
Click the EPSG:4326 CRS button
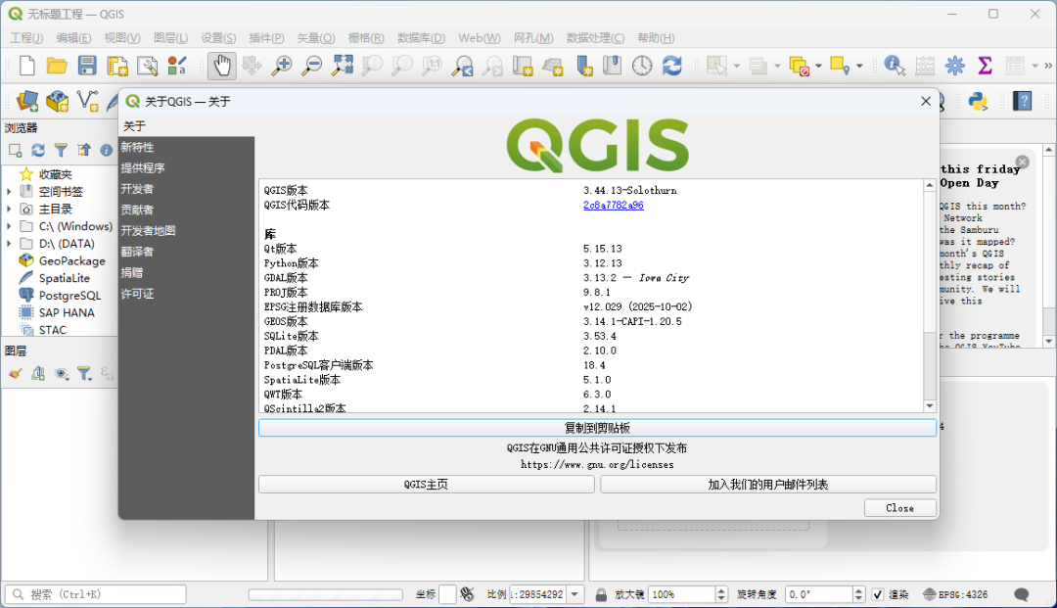(x=956, y=594)
